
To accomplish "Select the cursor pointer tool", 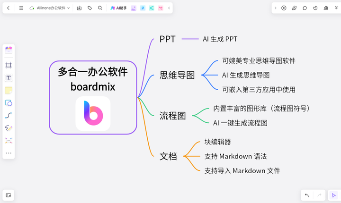I will pos(333,195).
